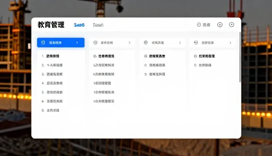Expand the third category header's chevron arrow
Viewport: 272px width, 156px height.
(x=180, y=43)
